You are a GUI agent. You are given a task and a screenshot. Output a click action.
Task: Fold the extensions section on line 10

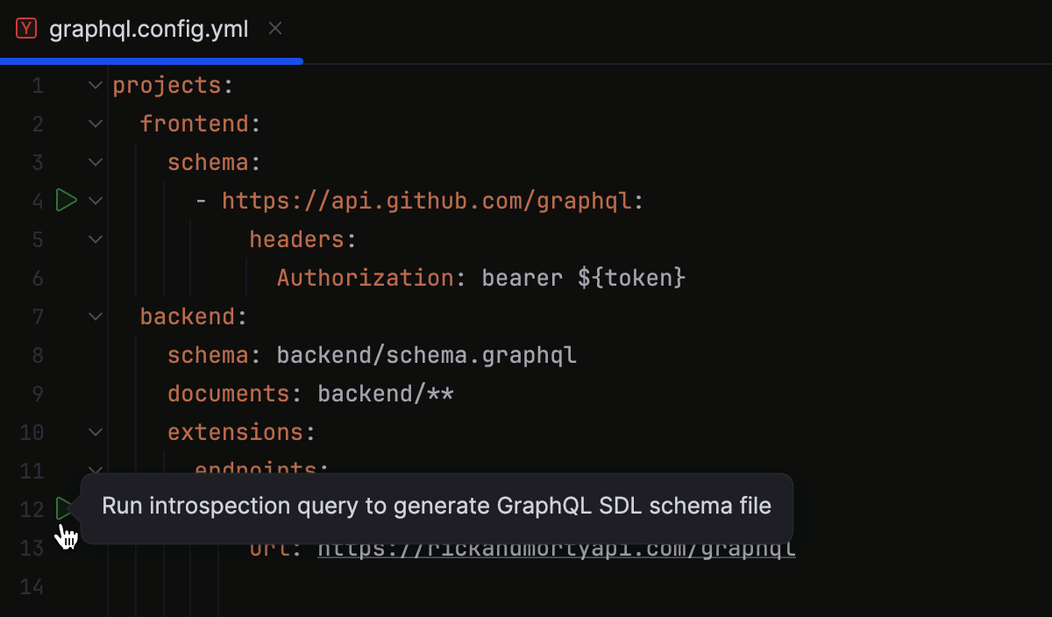pos(94,431)
